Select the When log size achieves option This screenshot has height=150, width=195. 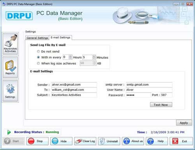coord(38,63)
